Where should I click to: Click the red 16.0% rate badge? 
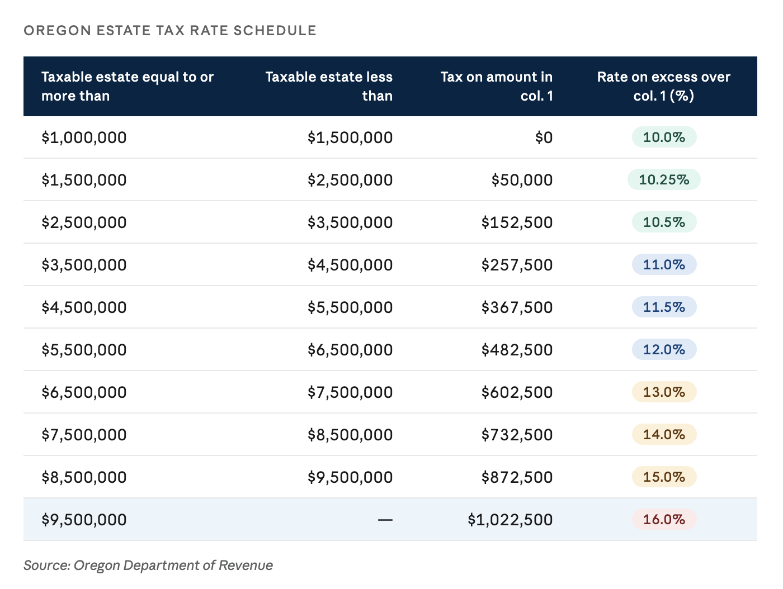coord(664,520)
